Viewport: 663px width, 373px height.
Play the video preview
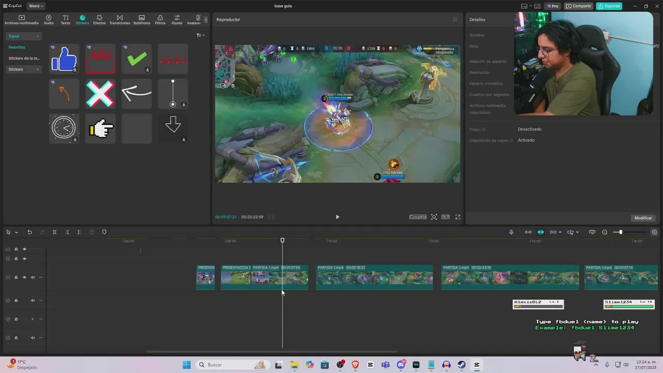point(338,217)
